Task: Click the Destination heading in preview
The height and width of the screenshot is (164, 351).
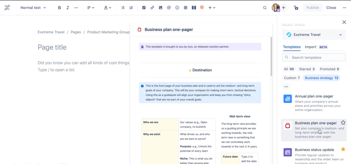Action: click(x=200, y=70)
